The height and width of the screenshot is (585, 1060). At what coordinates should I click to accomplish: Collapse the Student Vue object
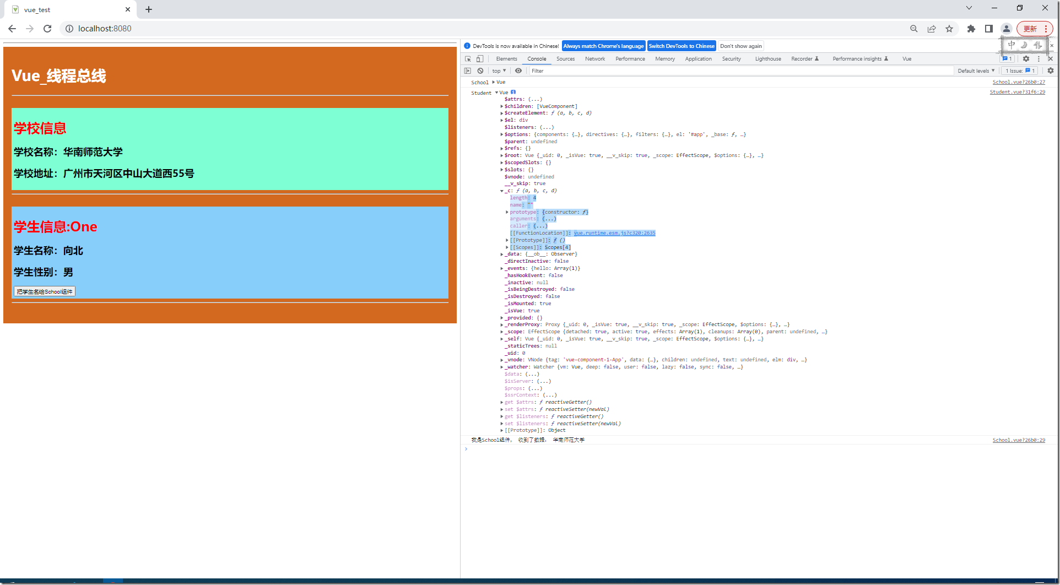tap(496, 93)
